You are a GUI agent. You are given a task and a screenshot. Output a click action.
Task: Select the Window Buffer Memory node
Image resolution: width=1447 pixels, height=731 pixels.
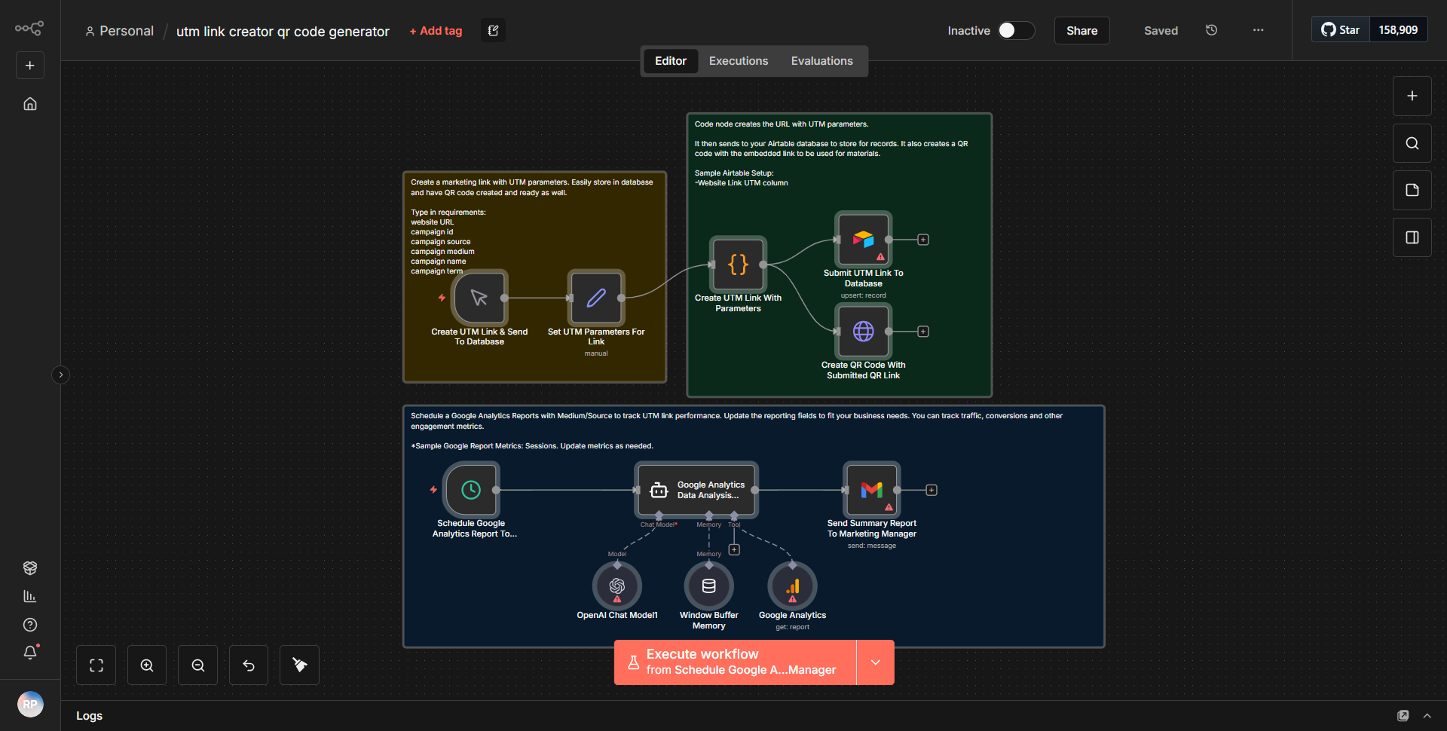click(x=709, y=586)
